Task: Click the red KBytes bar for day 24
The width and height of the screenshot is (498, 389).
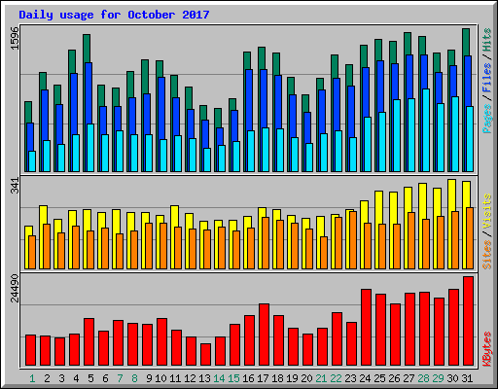Action: 366,328
